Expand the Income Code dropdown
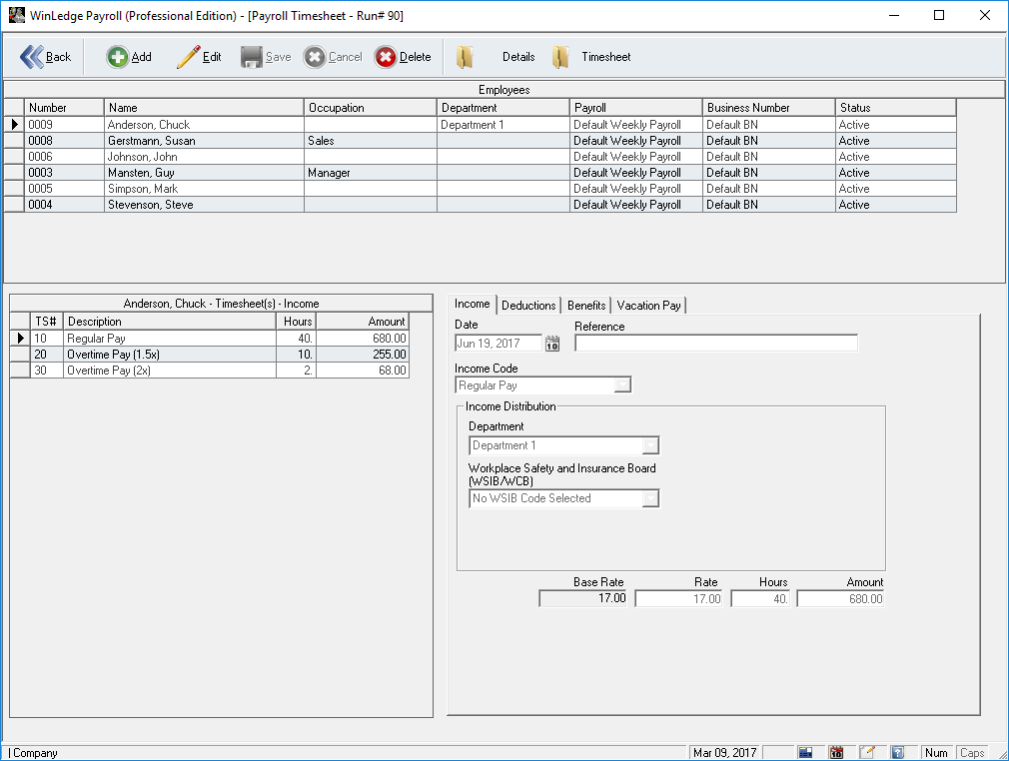The width and height of the screenshot is (1009, 761). tap(622, 385)
